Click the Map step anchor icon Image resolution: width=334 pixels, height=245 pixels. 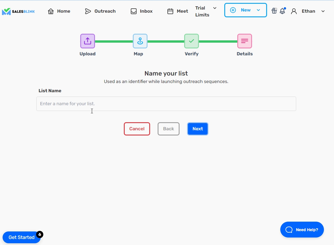[x=140, y=41]
